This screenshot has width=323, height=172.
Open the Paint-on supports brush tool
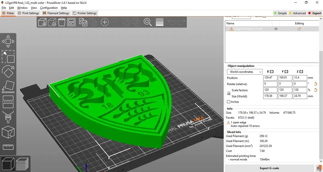coord(8,117)
